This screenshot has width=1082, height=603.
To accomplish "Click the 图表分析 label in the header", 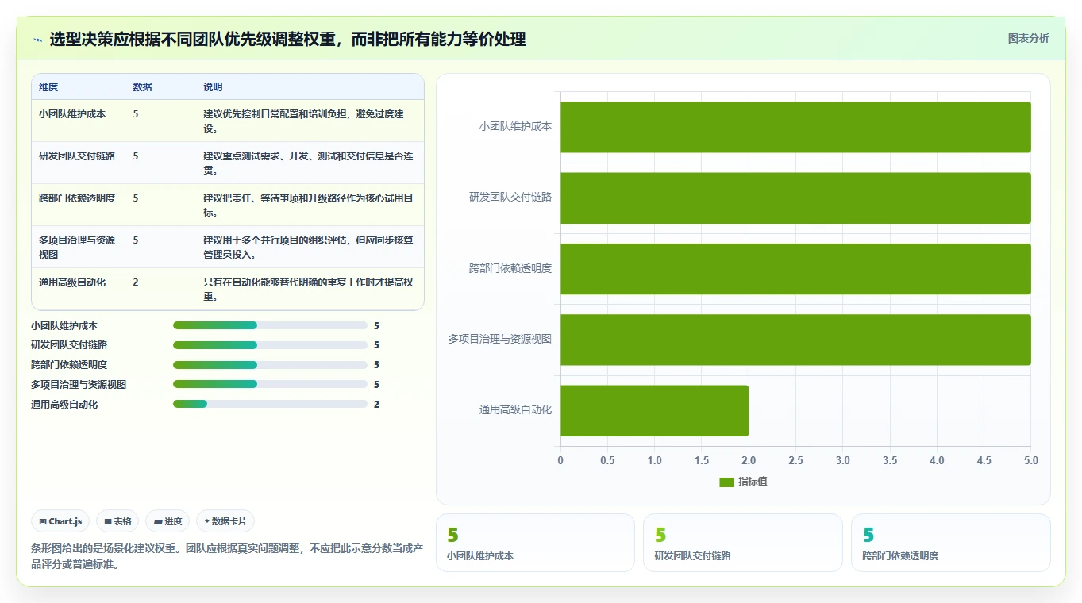I will pyautogui.click(x=1028, y=38).
